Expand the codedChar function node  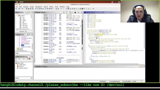click(x=17, y=37)
